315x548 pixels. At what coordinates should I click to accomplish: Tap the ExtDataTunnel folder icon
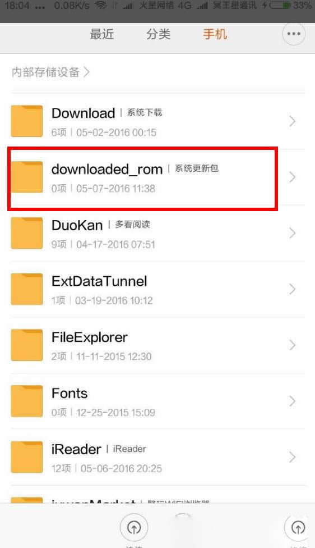27,289
